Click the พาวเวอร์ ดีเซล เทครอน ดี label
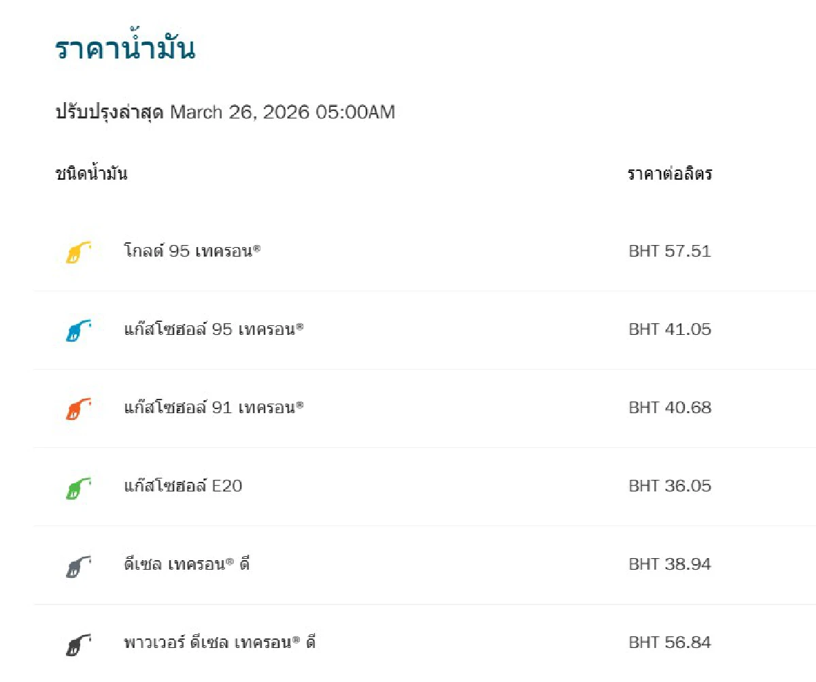Screen dimensions: 816x682 [x=220, y=643]
